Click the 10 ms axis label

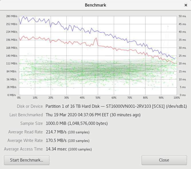[182, 80]
